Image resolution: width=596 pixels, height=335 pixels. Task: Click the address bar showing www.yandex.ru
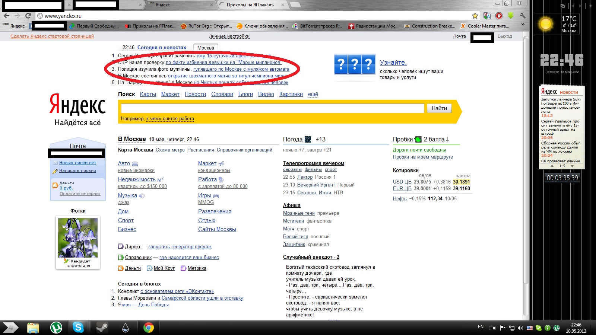(253, 16)
